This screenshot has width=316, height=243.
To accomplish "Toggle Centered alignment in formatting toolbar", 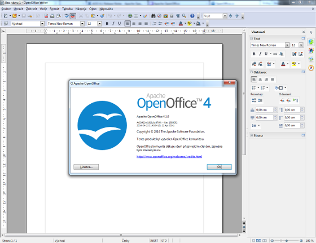I will coord(134,24).
